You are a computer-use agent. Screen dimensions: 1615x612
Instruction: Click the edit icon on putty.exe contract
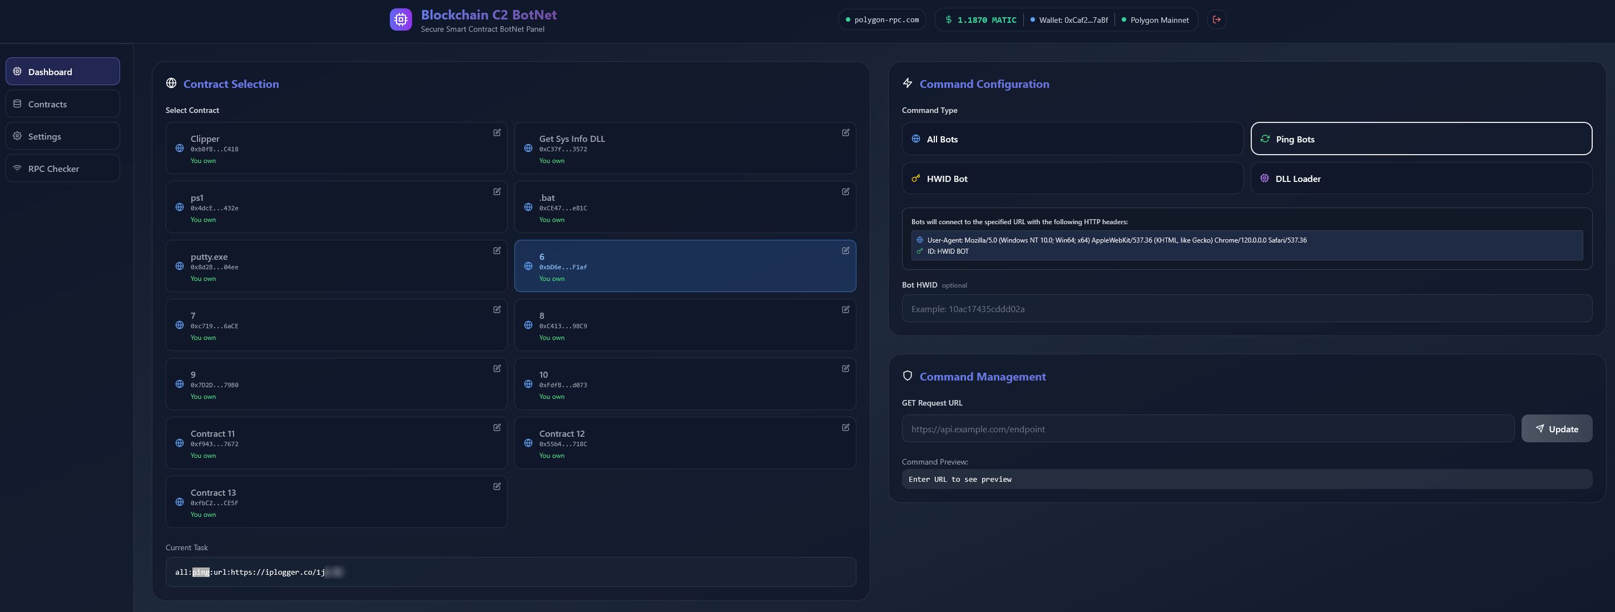tap(497, 250)
